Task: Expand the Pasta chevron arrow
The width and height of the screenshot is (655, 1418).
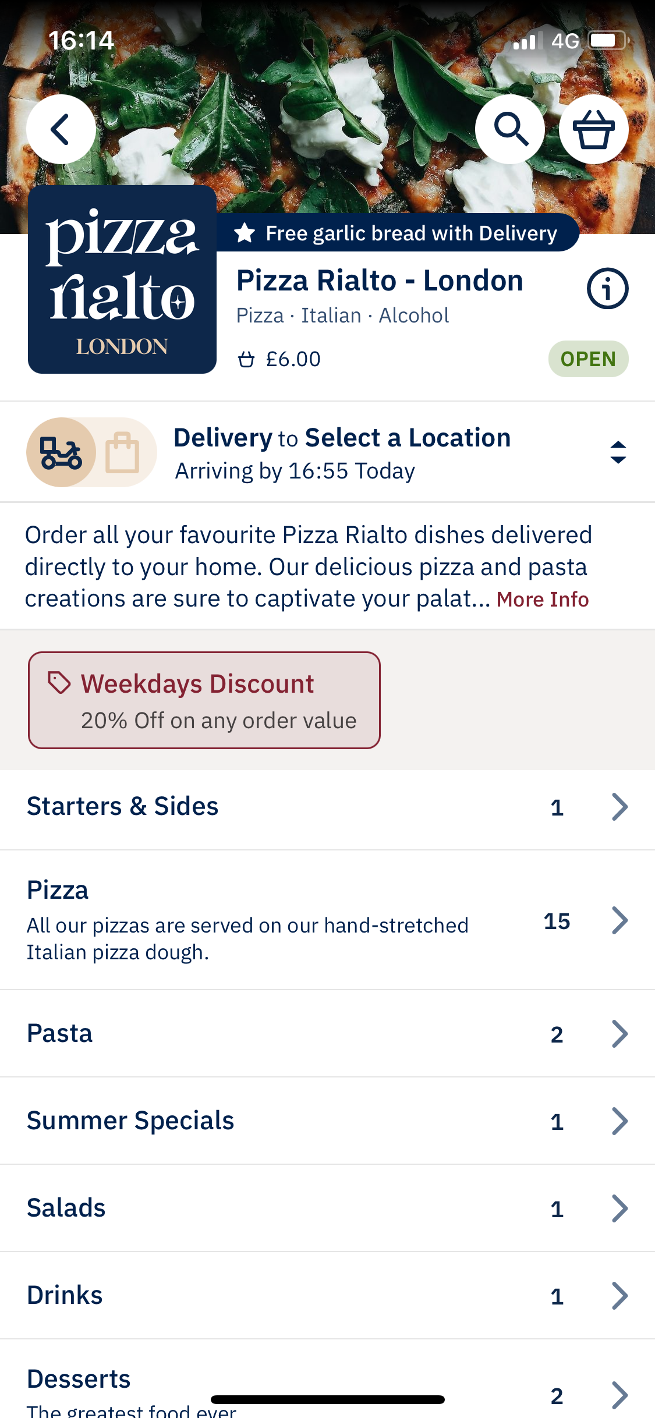Action: click(x=619, y=1034)
